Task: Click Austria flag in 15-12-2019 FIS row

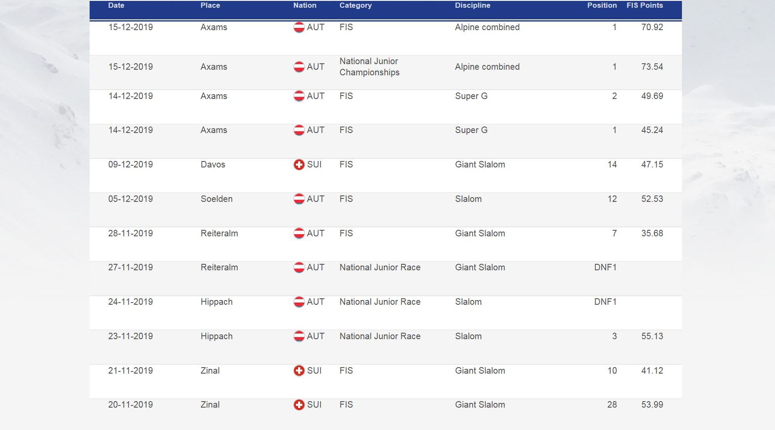Action: 299,27
